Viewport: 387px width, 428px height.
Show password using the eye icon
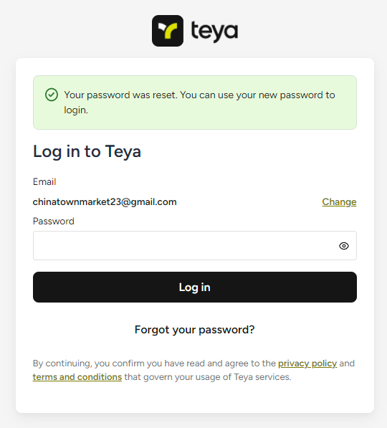(x=343, y=246)
